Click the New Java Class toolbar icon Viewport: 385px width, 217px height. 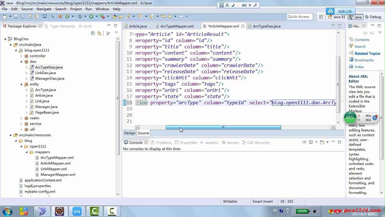(67, 17)
